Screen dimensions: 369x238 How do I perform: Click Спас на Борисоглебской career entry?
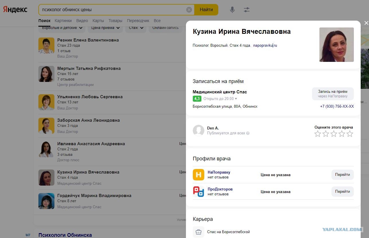tap(229, 232)
